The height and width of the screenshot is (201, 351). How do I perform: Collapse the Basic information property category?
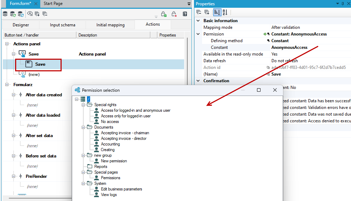[x=198, y=20]
